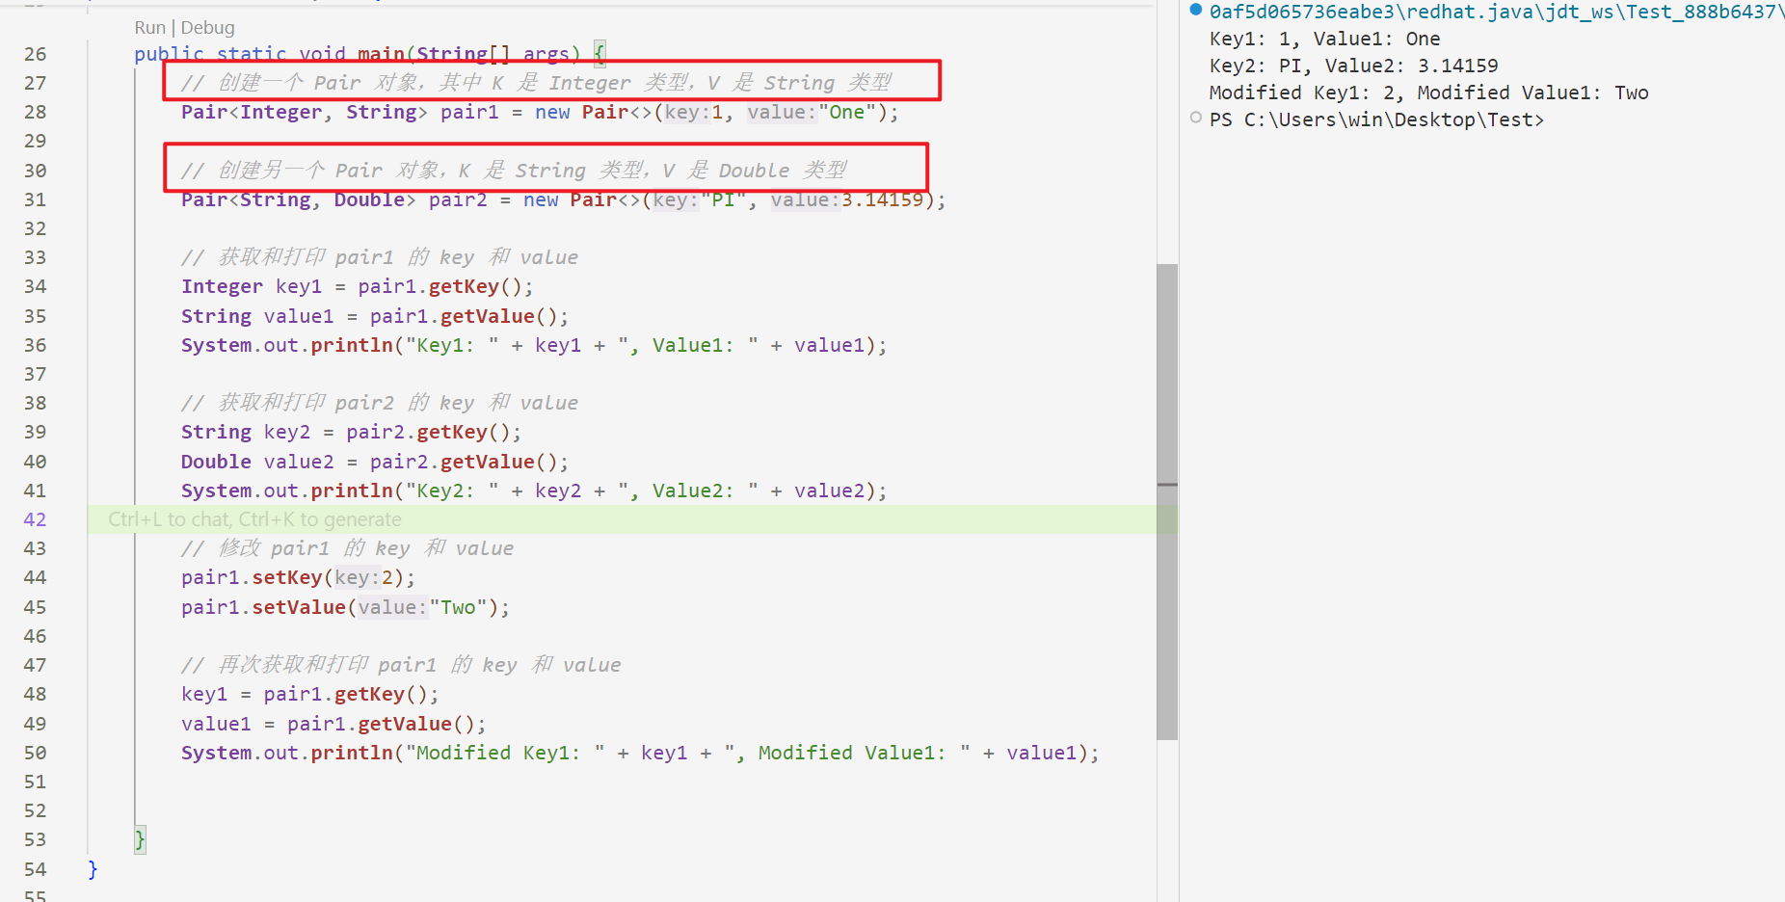Click the 'Ctrl+L to chat' hint line
The width and height of the screenshot is (1785, 902).
[x=254, y=519]
